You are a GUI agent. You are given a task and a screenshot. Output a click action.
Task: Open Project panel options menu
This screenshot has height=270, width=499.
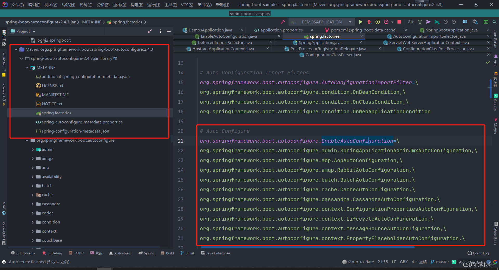[161, 31]
